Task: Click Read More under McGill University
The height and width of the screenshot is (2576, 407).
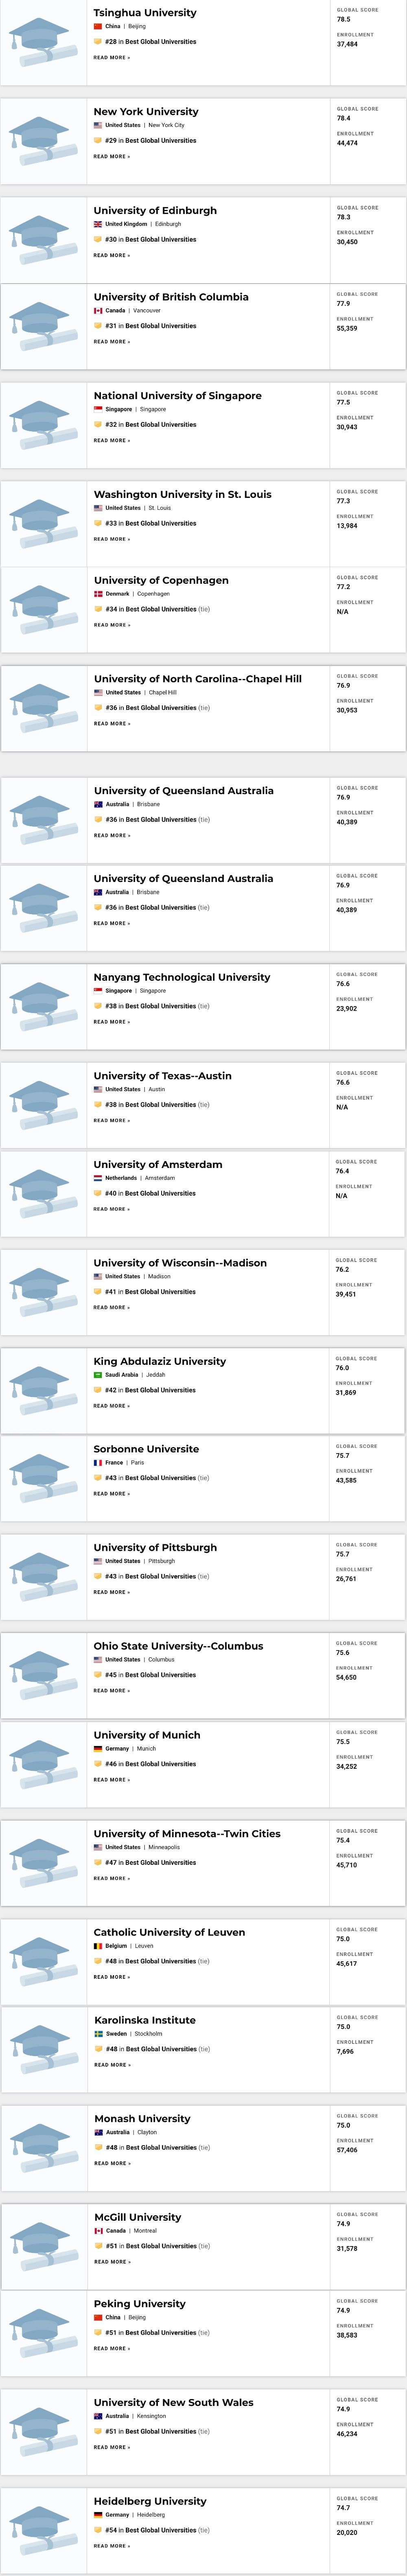Action: [111, 2262]
